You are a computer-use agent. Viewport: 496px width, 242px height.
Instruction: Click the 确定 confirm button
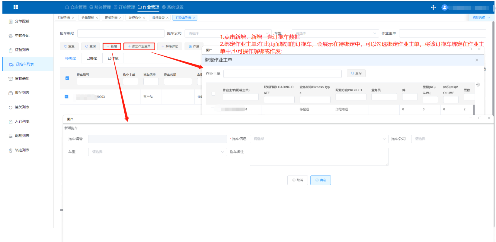tap(321, 180)
